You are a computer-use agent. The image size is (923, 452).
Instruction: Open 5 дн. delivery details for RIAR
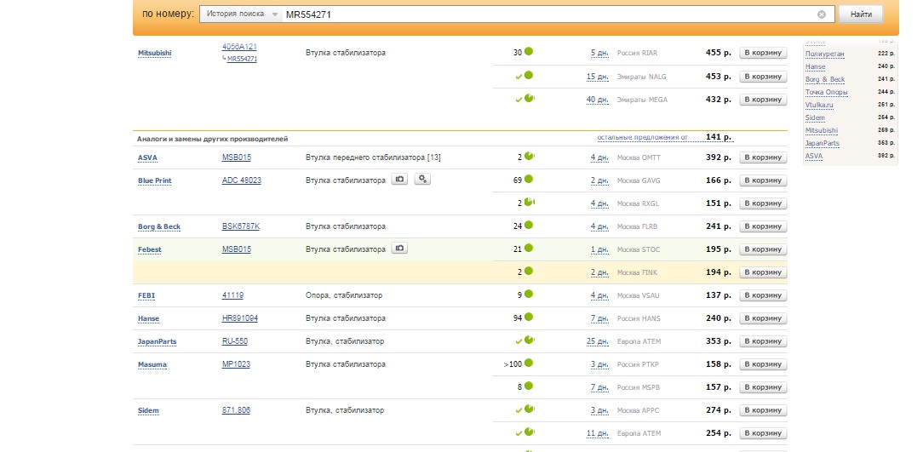pyautogui.click(x=599, y=53)
